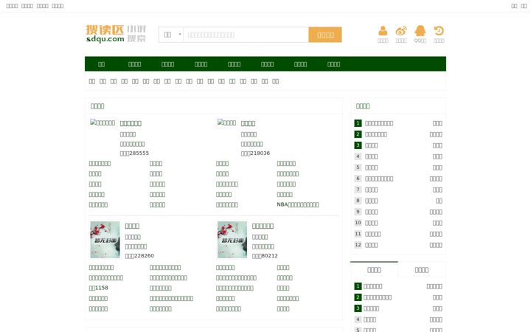Select the active tab with the green top border
Viewport: 531px width, 332px height.
click(x=374, y=270)
